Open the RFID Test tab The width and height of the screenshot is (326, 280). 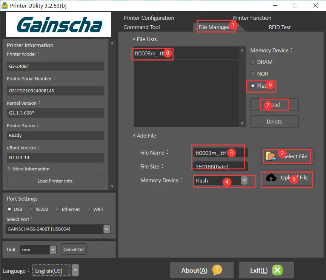click(280, 27)
